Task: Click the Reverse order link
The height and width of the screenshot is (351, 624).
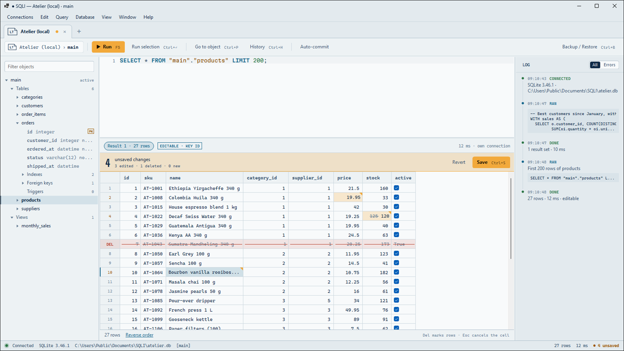Action: click(139, 335)
